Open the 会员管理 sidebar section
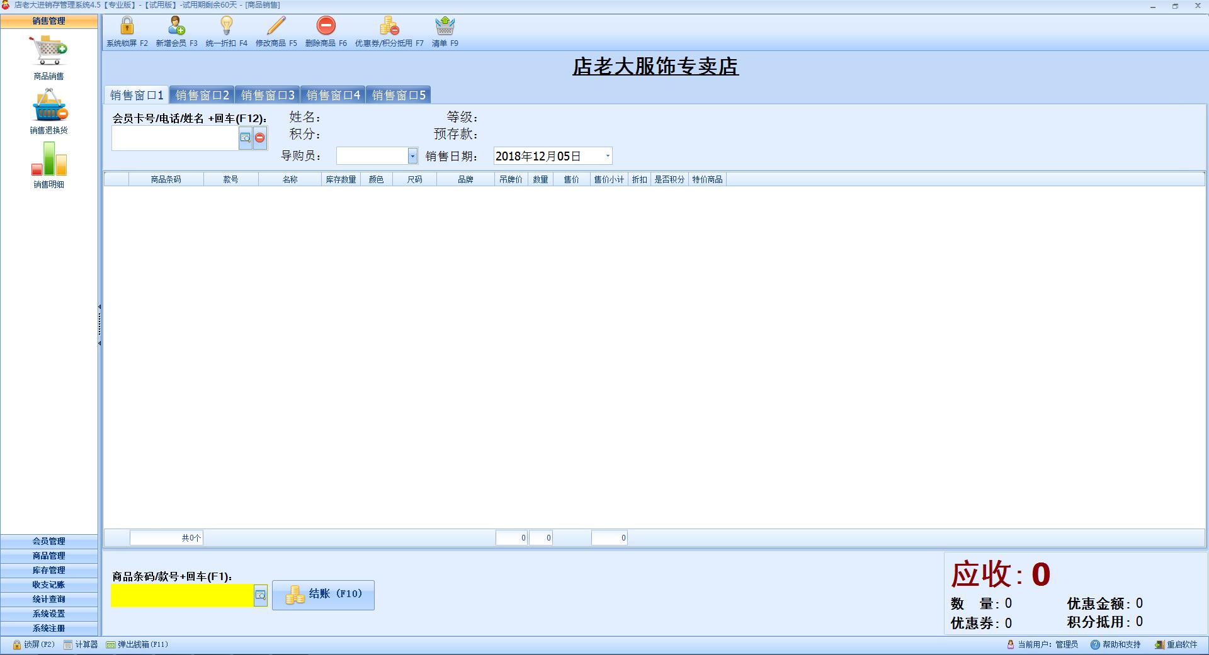The height and width of the screenshot is (655, 1209). point(49,541)
